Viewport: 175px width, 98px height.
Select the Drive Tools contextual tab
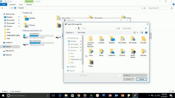[29, 1]
